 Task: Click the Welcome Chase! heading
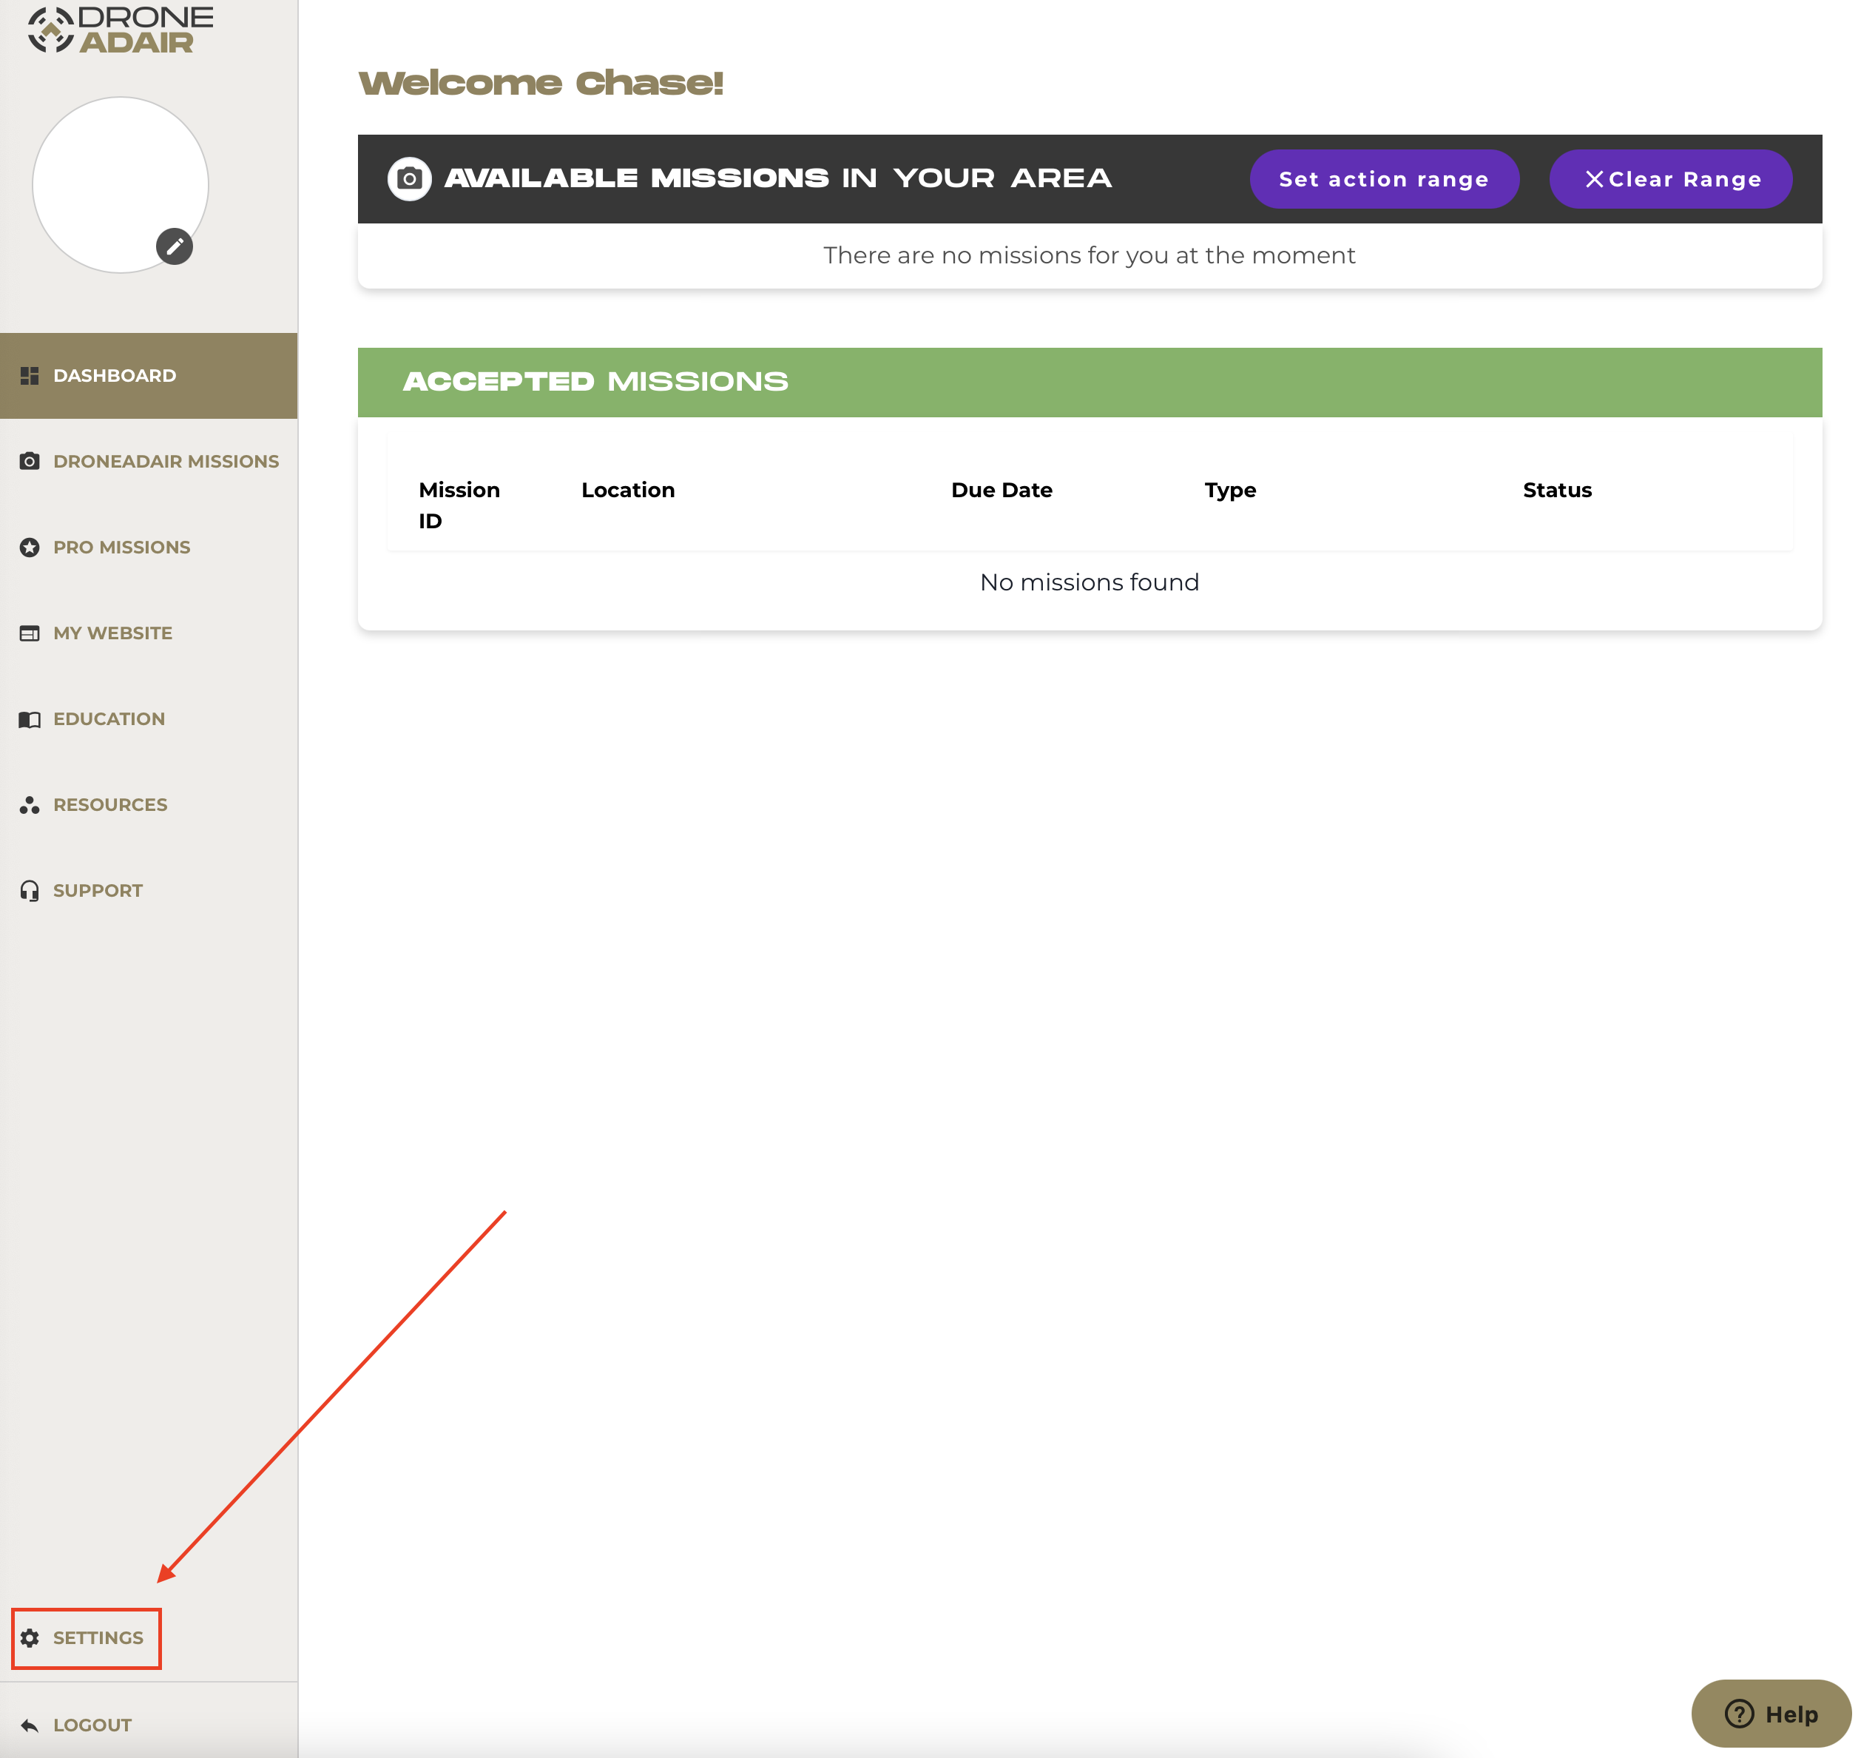[541, 84]
